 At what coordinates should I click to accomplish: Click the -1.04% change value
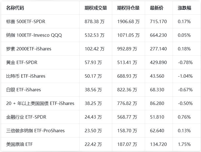185,76
